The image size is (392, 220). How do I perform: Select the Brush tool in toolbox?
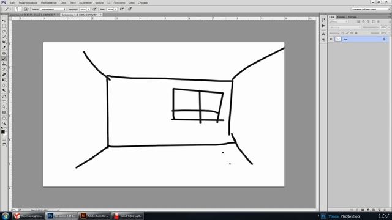(x=4, y=59)
